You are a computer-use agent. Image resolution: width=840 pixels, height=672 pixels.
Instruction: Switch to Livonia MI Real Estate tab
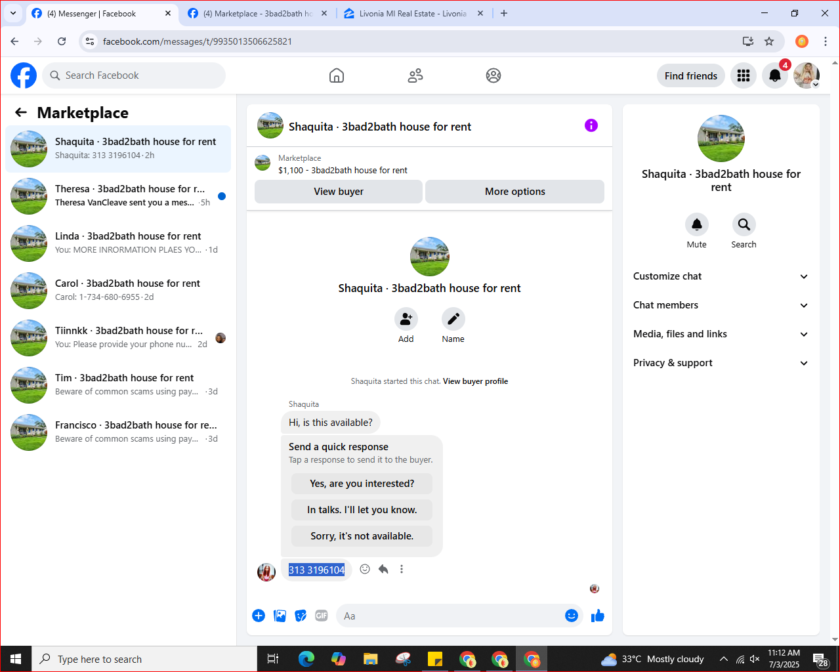(x=413, y=14)
